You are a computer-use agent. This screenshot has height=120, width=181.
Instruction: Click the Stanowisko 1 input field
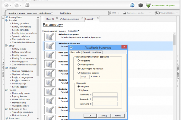[x=105, y=94]
